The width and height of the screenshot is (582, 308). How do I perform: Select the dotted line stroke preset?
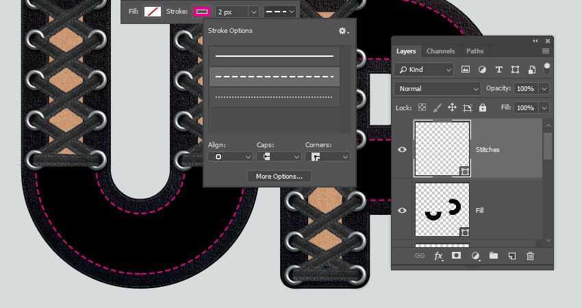coord(275,97)
